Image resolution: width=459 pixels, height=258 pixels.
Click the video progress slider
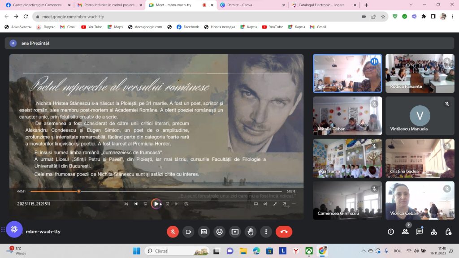pyautogui.click(x=156, y=191)
